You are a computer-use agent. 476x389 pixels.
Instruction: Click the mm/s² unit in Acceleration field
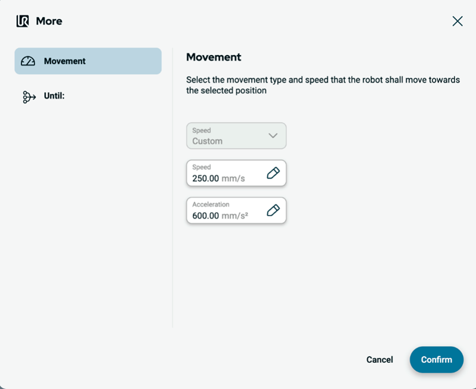[x=234, y=216]
